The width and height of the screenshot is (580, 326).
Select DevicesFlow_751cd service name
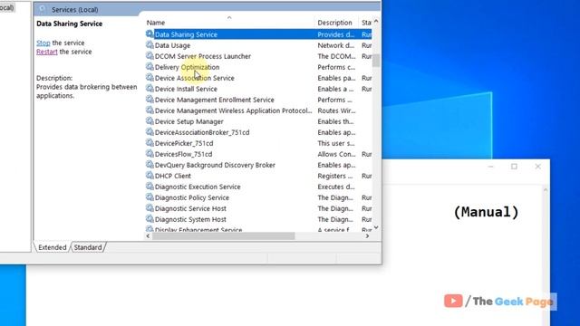pyautogui.click(x=183, y=154)
